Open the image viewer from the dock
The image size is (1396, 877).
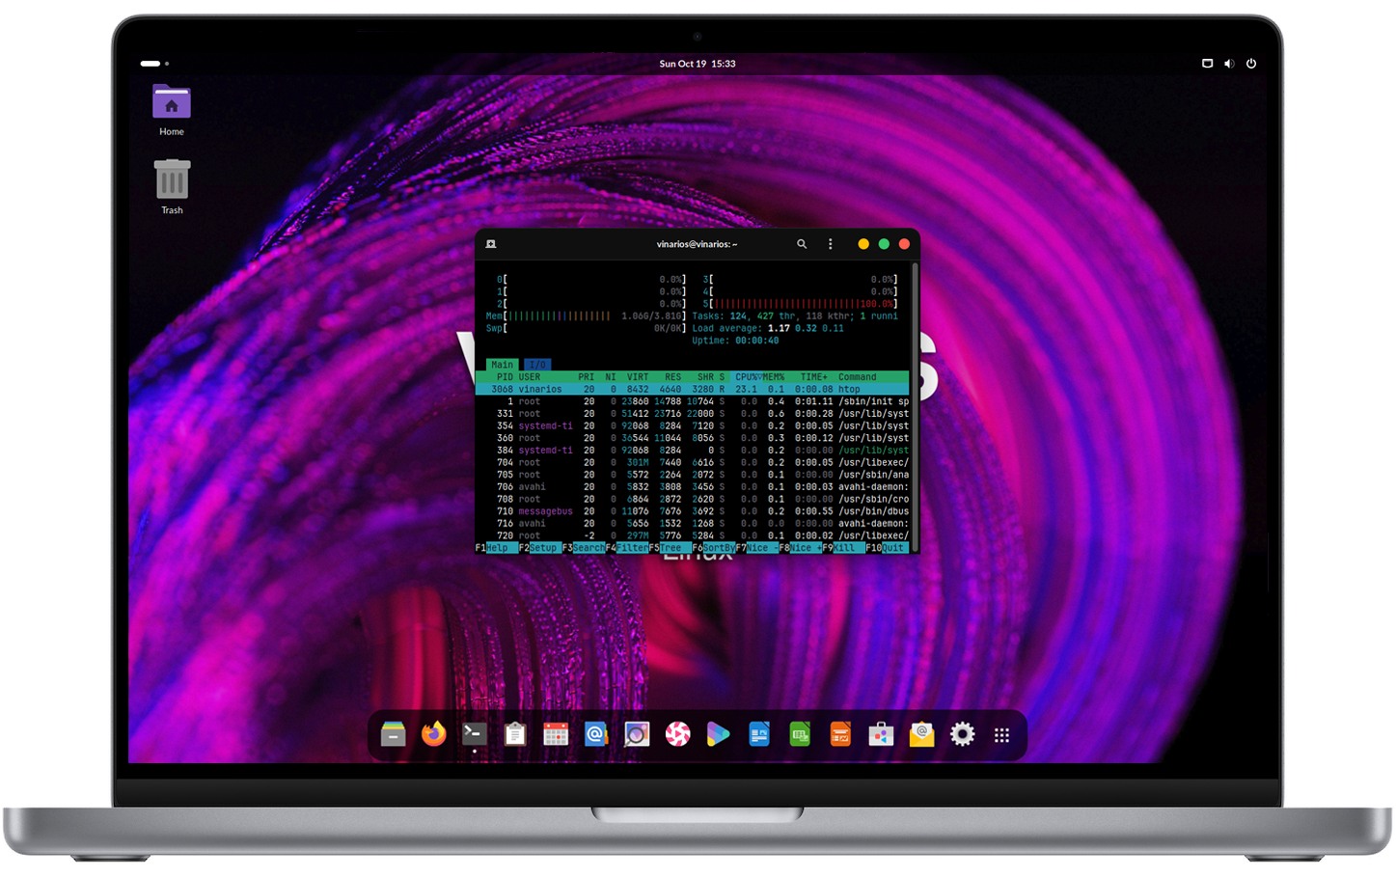[636, 734]
